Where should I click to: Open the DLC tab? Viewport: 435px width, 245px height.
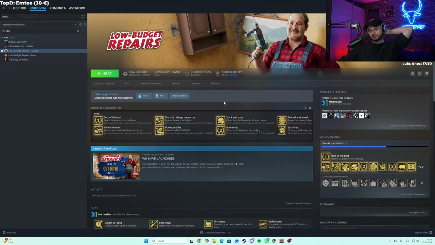point(127,83)
